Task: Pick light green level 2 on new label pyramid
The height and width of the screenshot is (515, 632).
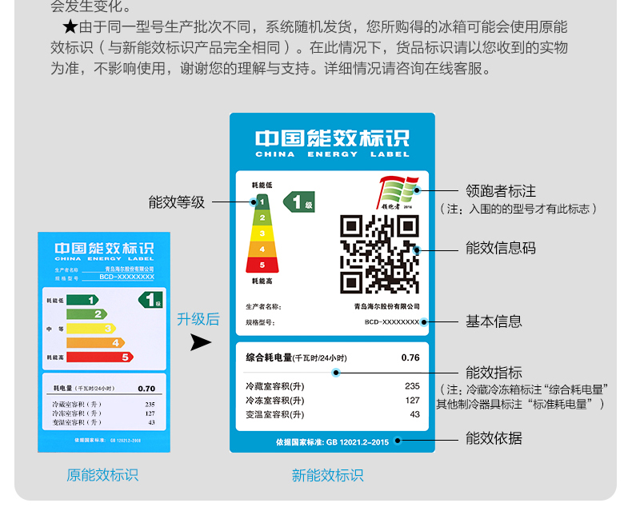Action: coord(262,218)
